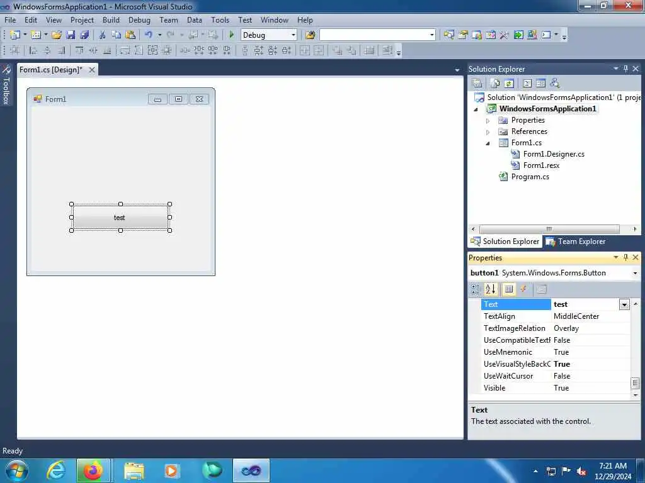Collapse the Form1.cs tree node

[488, 143]
